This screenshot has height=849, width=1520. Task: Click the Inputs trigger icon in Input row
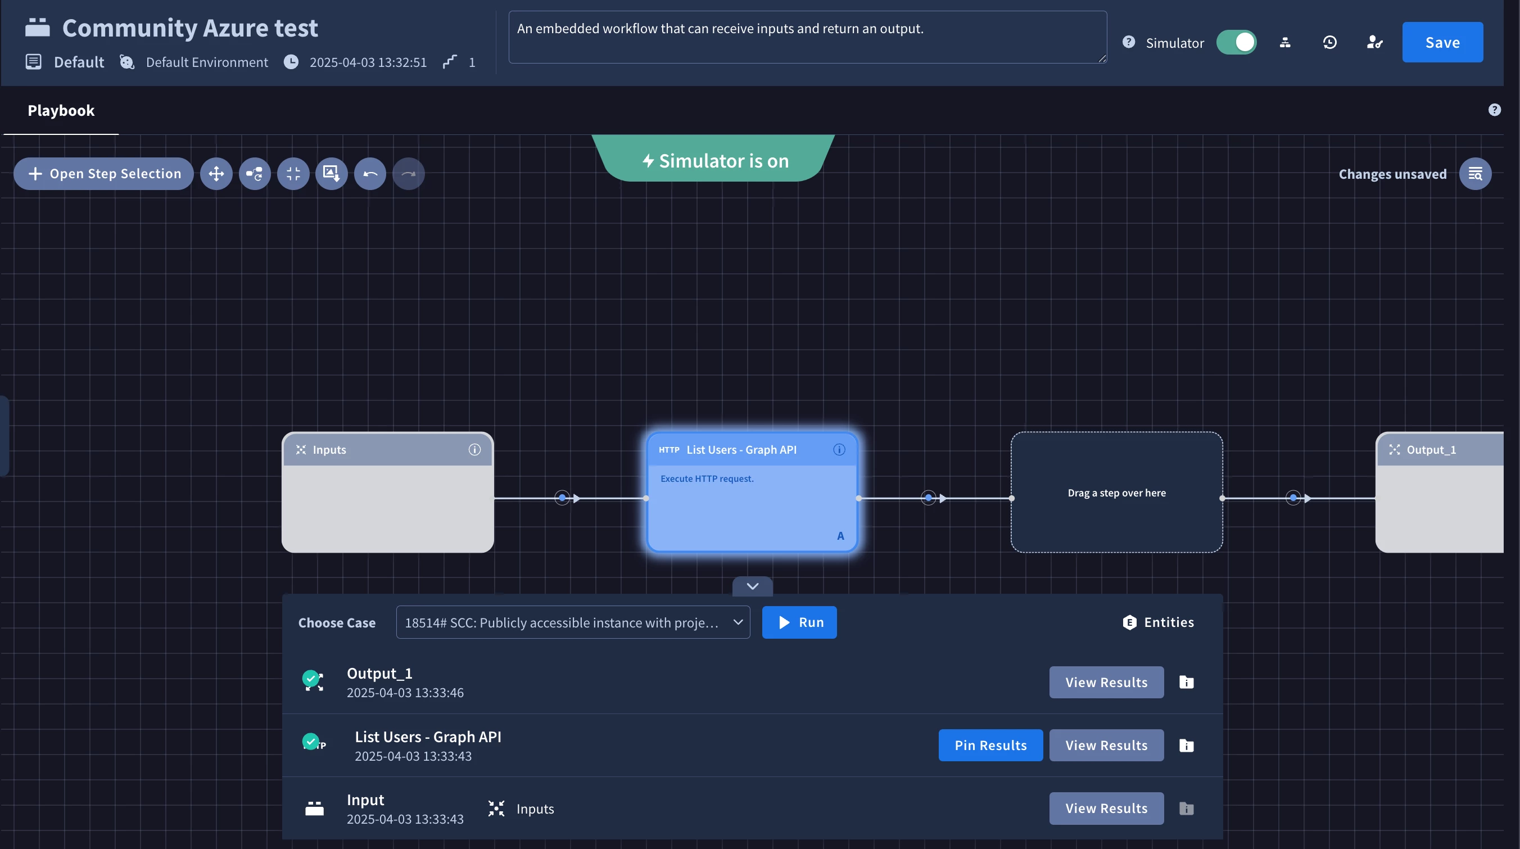point(496,809)
